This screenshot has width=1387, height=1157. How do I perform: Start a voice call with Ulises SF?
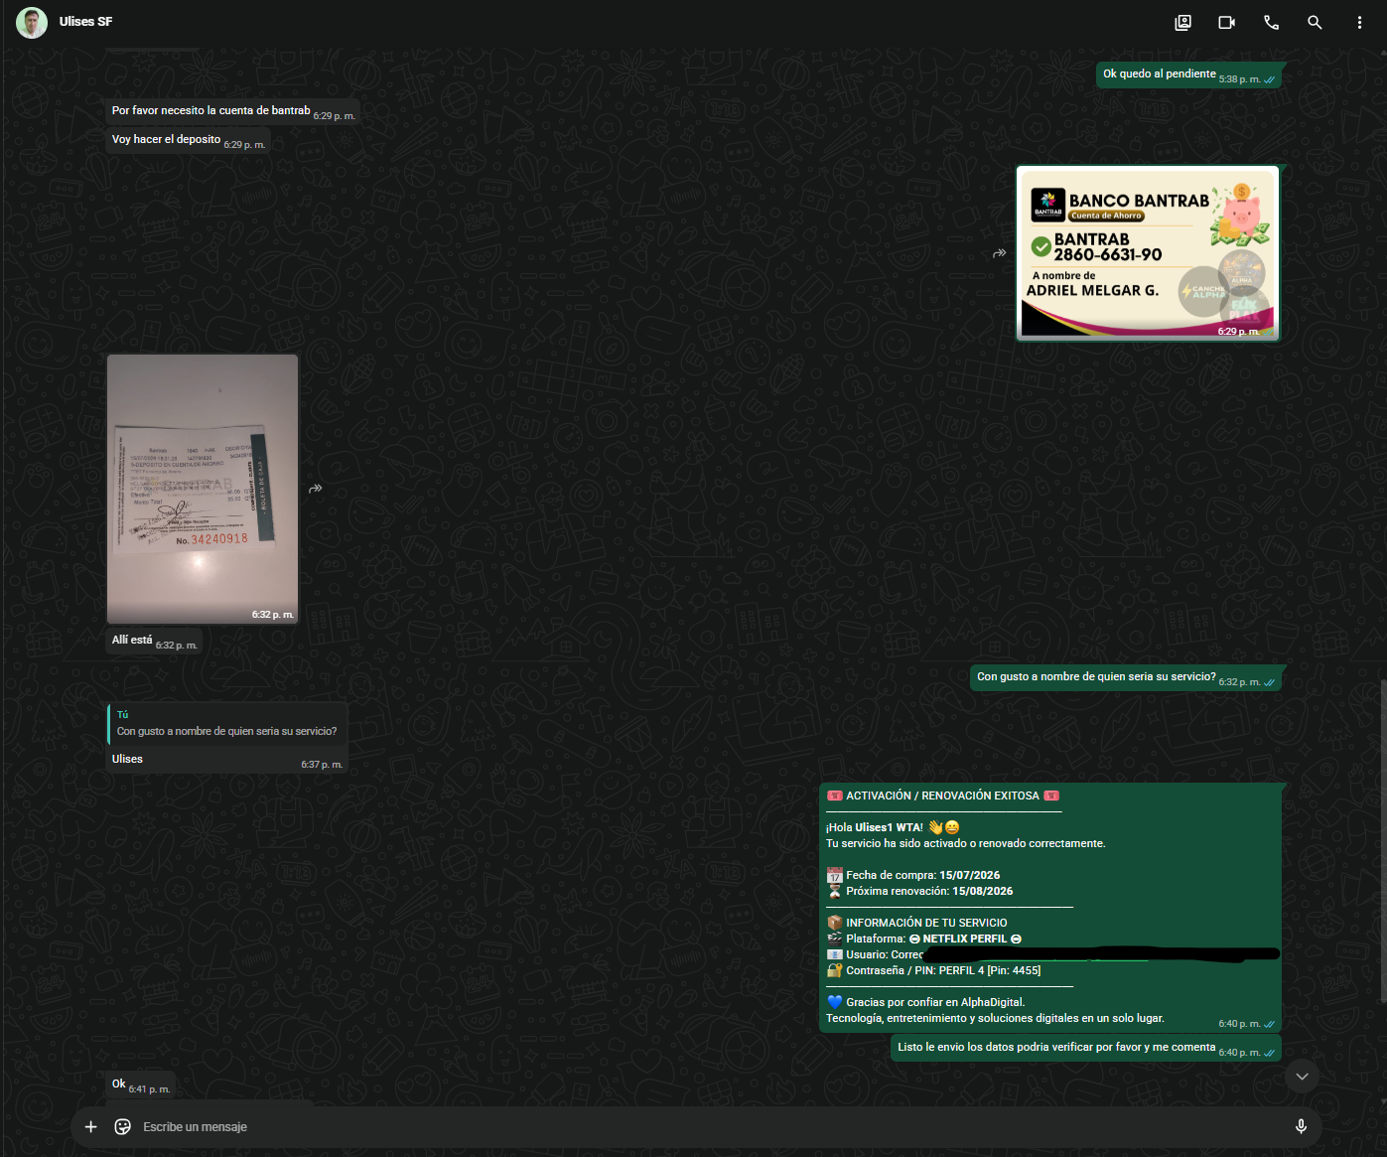(1271, 22)
